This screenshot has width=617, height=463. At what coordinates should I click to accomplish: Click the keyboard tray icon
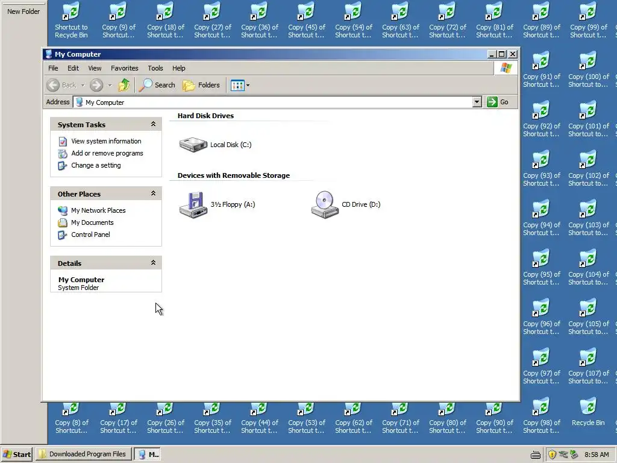[x=535, y=455]
